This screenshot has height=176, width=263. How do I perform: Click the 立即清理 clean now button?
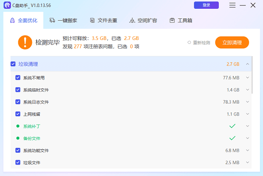[232, 43]
